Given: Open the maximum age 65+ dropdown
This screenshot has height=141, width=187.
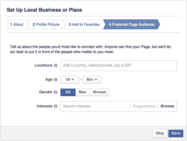Looking at the screenshot, I should click(x=92, y=80).
